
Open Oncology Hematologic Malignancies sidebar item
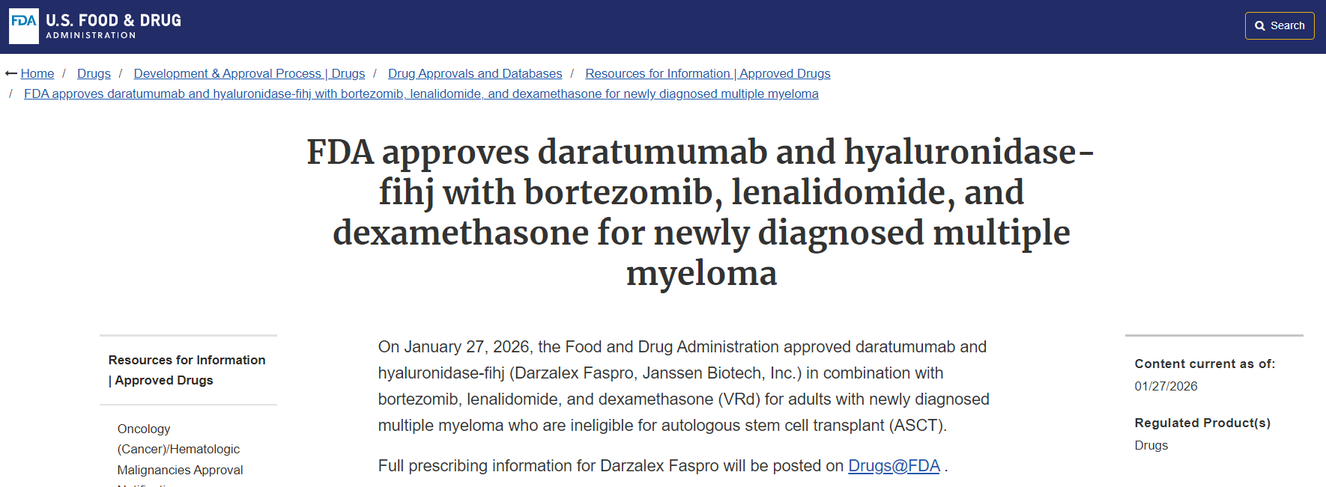coord(179,449)
